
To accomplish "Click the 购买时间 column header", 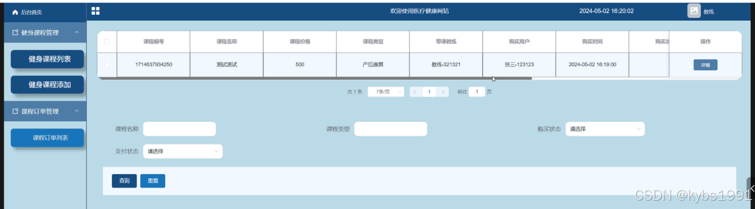I will (x=592, y=42).
